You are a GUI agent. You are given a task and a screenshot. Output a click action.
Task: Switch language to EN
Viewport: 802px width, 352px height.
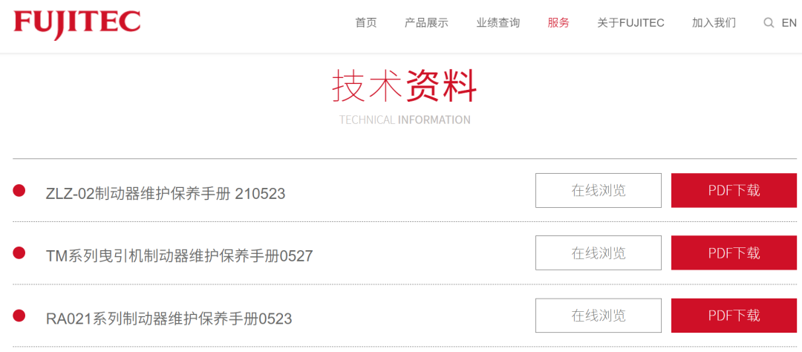pyautogui.click(x=789, y=22)
